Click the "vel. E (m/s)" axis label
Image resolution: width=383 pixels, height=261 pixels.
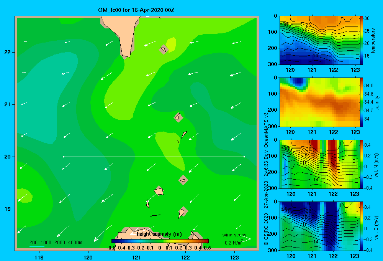click(x=376, y=228)
